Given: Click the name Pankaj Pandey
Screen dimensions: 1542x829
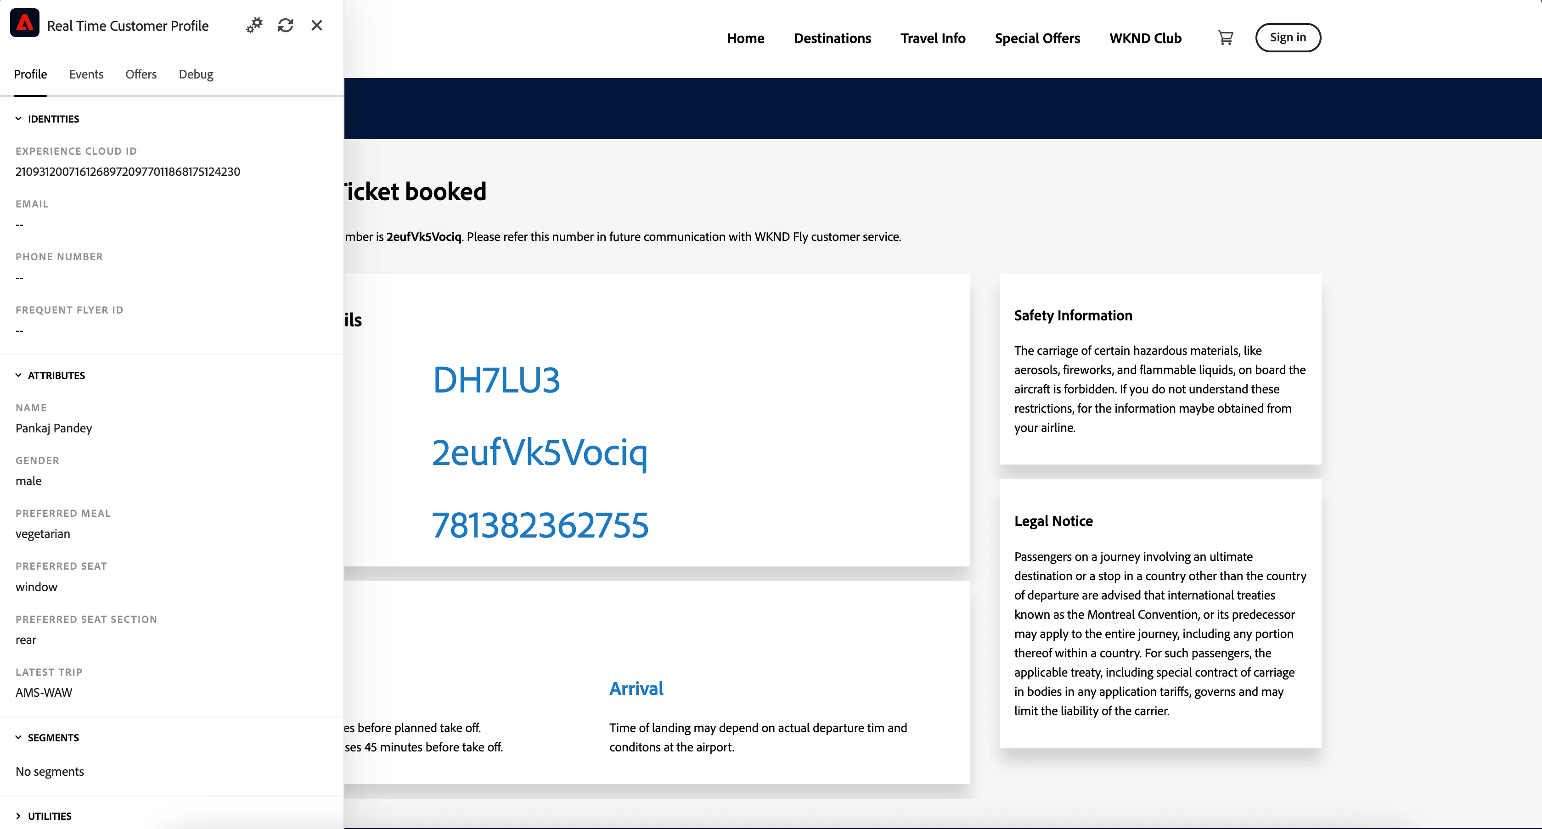Looking at the screenshot, I should click(x=54, y=428).
